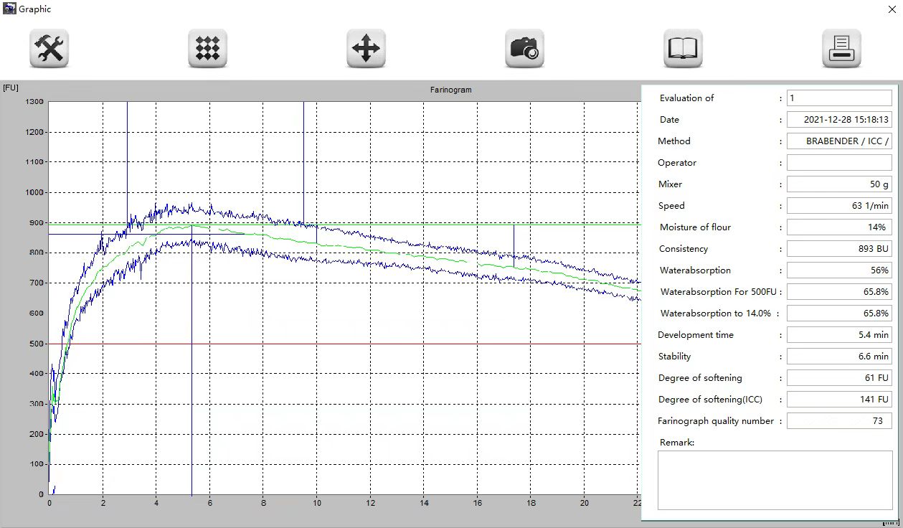This screenshot has height=528, width=903.
Task: Click the Remark: label
Action: coord(677,443)
